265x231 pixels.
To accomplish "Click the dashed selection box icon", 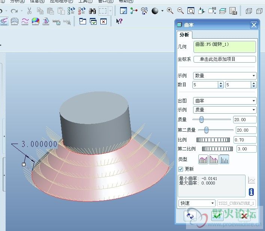I will (103, 11).
